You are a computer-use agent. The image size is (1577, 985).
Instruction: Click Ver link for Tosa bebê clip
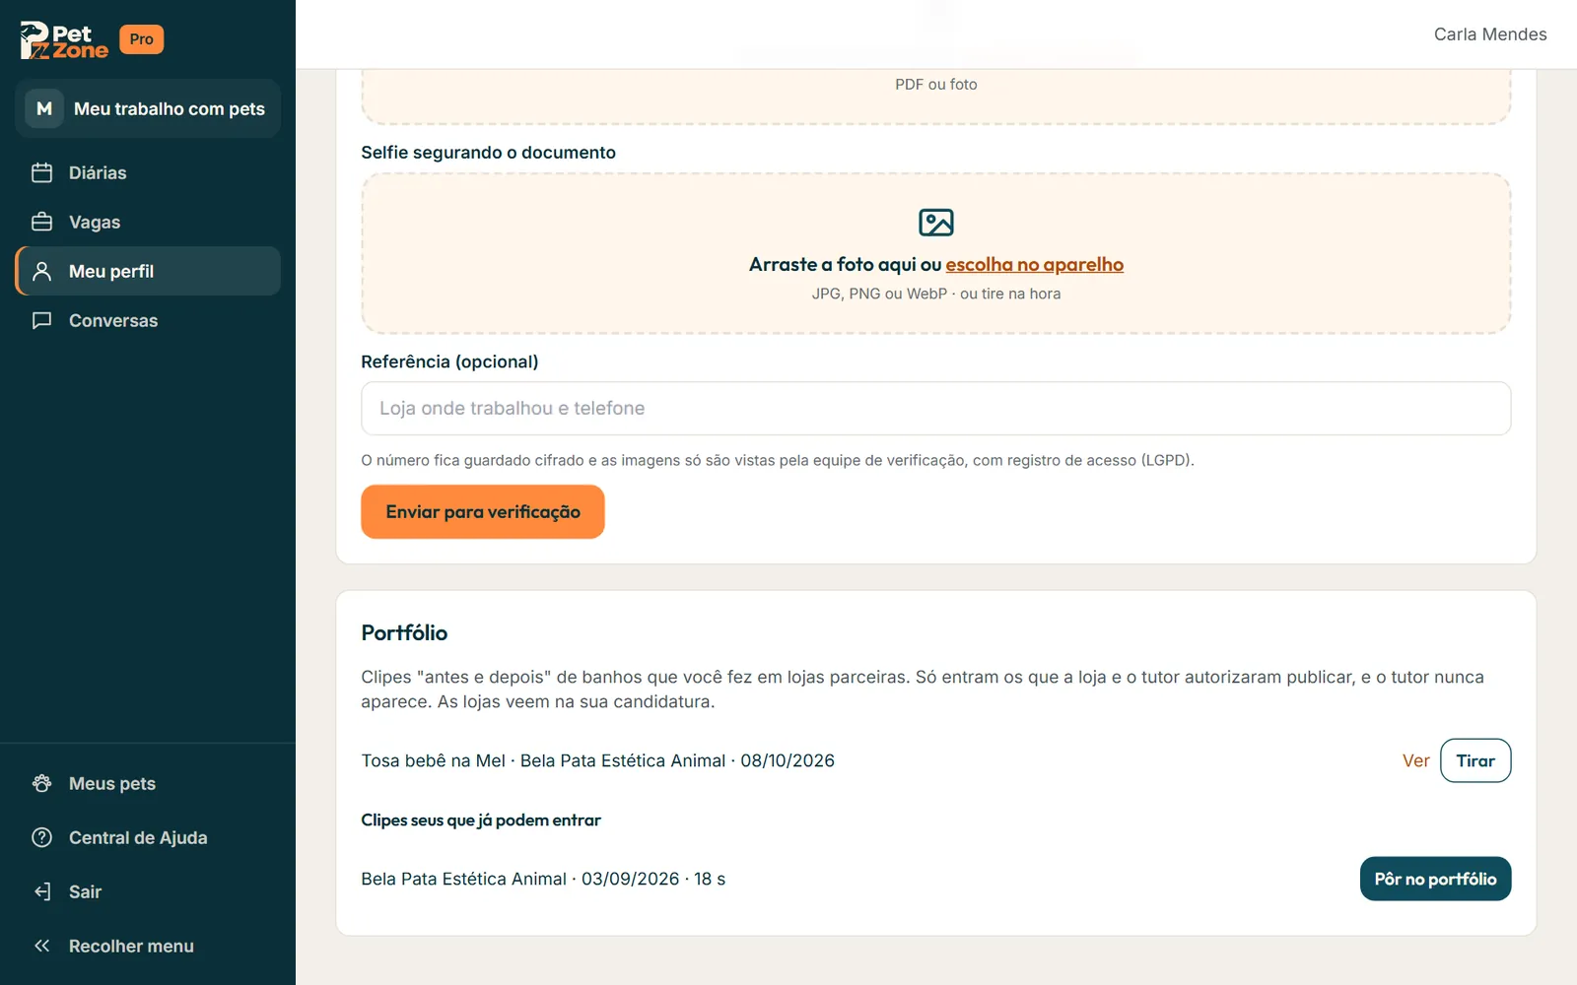1415,760
